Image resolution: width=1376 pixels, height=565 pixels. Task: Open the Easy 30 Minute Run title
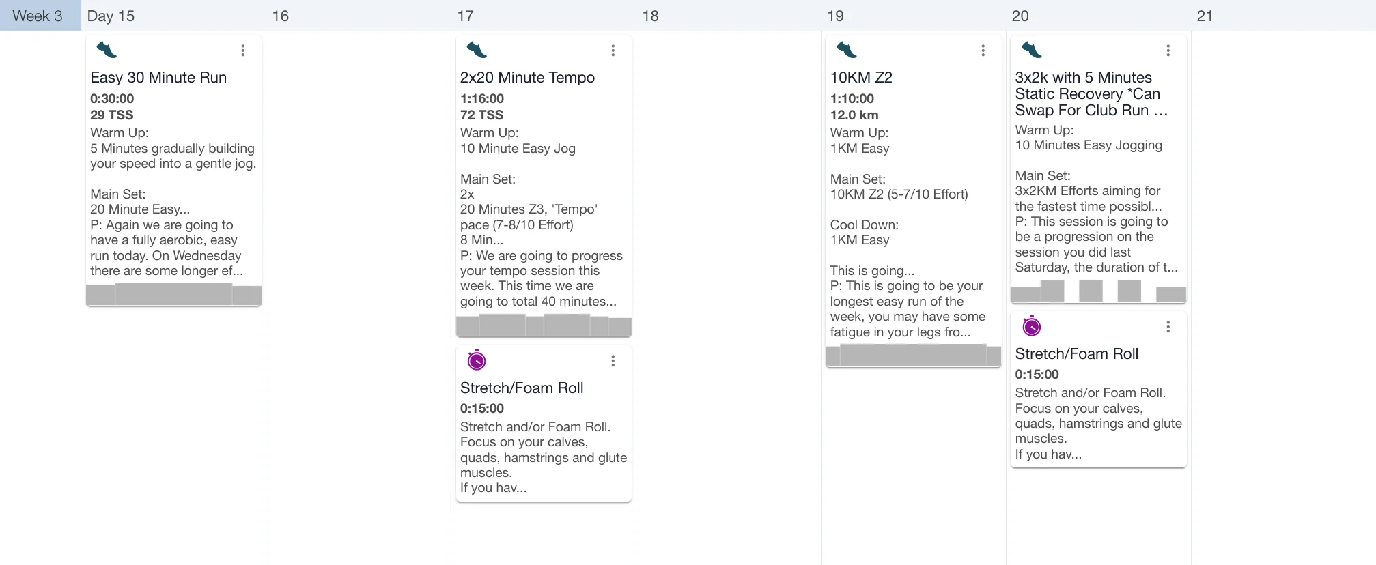158,78
